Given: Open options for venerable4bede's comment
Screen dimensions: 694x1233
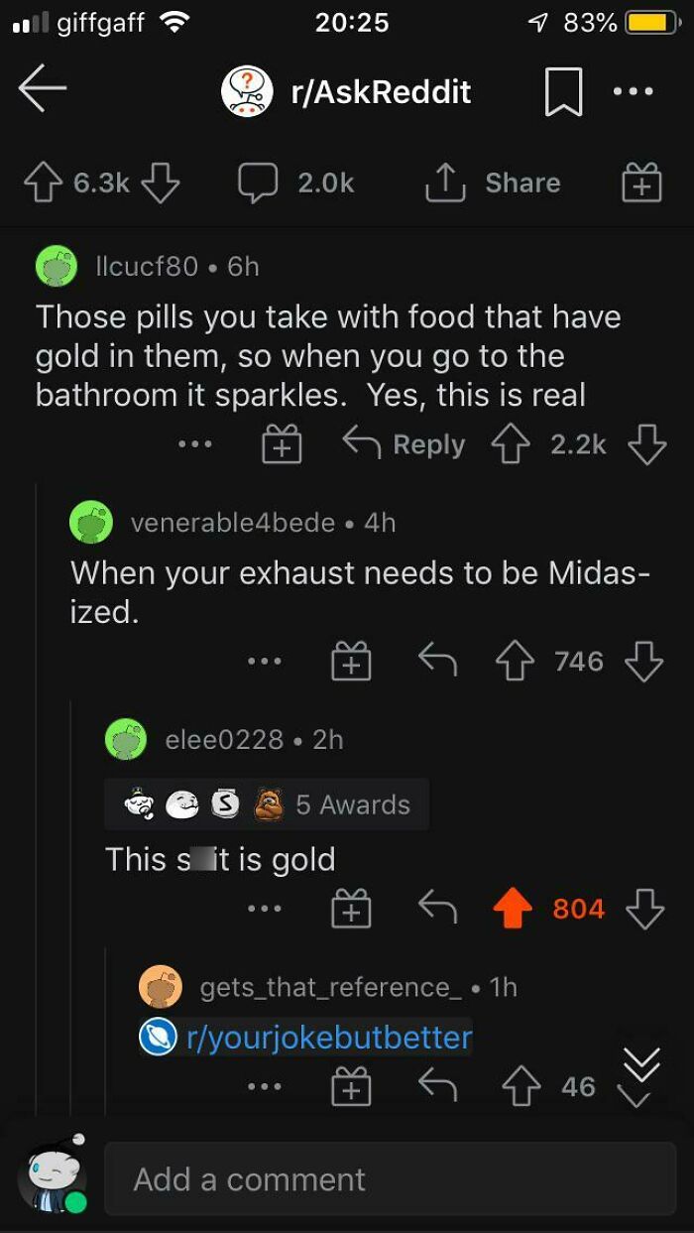Looking at the screenshot, I should [x=264, y=660].
